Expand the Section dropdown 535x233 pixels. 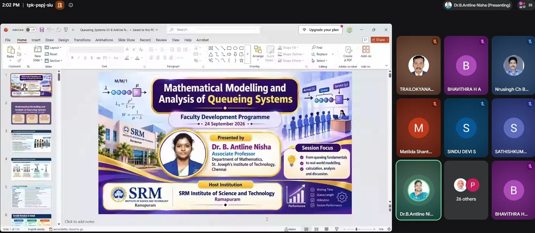(x=53, y=61)
